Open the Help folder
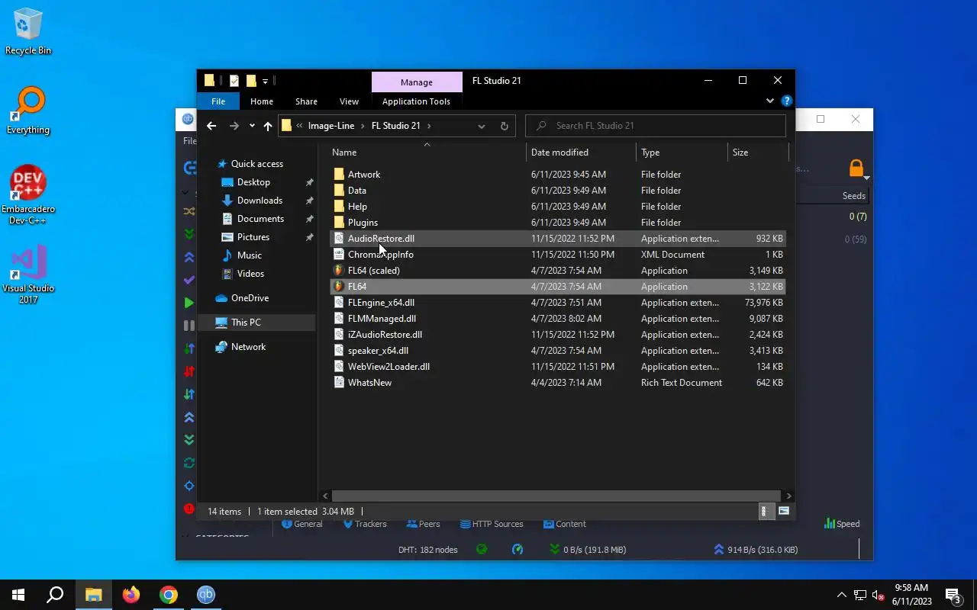The image size is (977, 610). click(558, 207)
